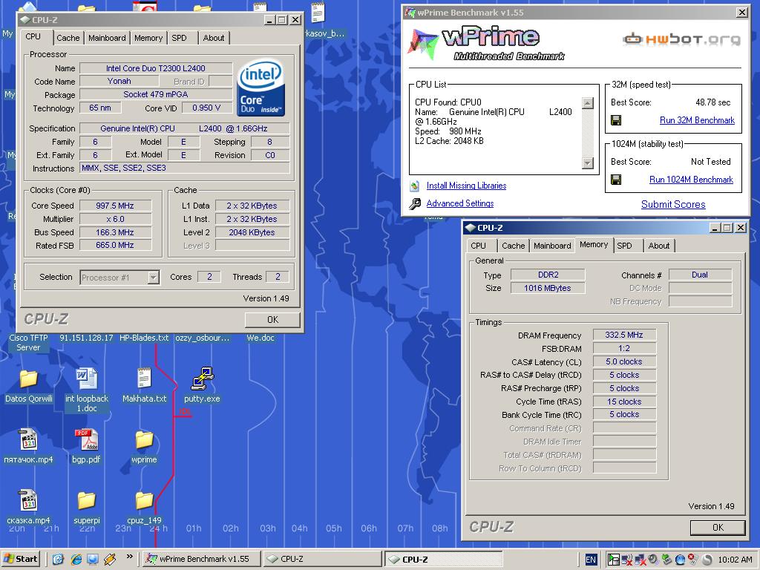This screenshot has width=760, height=570.
Task: Click scroll up arrow in CPU List
Action: 588,103
